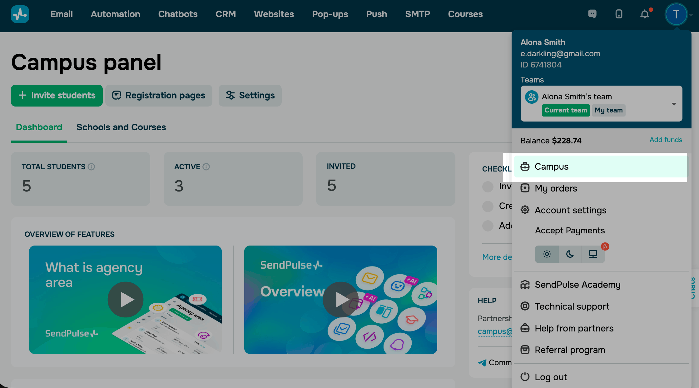Click Invite students button
This screenshot has width=699, height=388.
[57, 96]
